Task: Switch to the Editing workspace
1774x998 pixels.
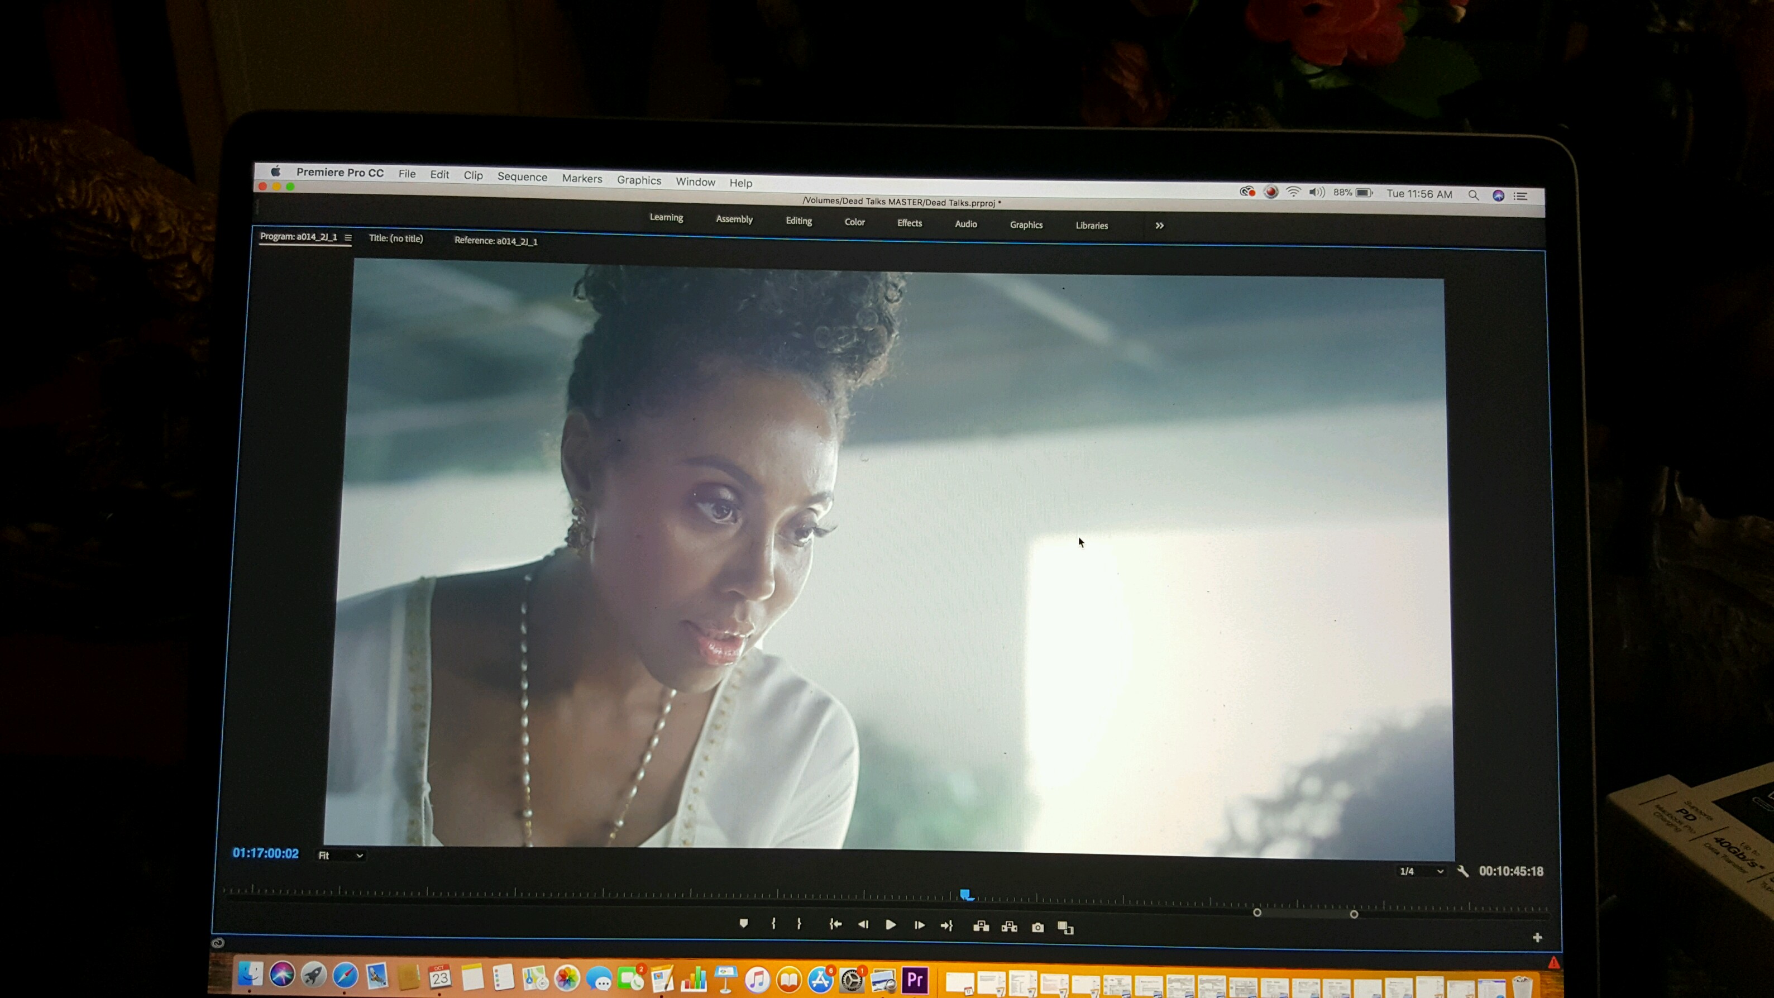Action: coord(799,221)
